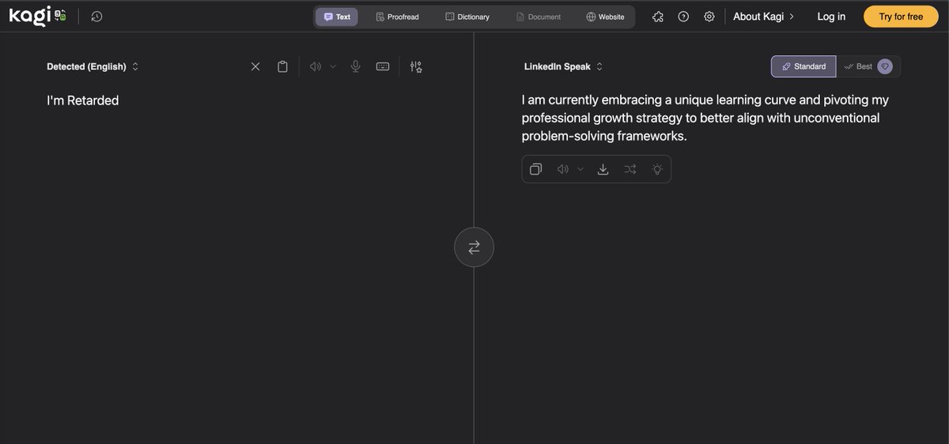This screenshot has width=949, height=444.
Task: Open the browser extension puzzle icon
Action: tap(658, 17)
